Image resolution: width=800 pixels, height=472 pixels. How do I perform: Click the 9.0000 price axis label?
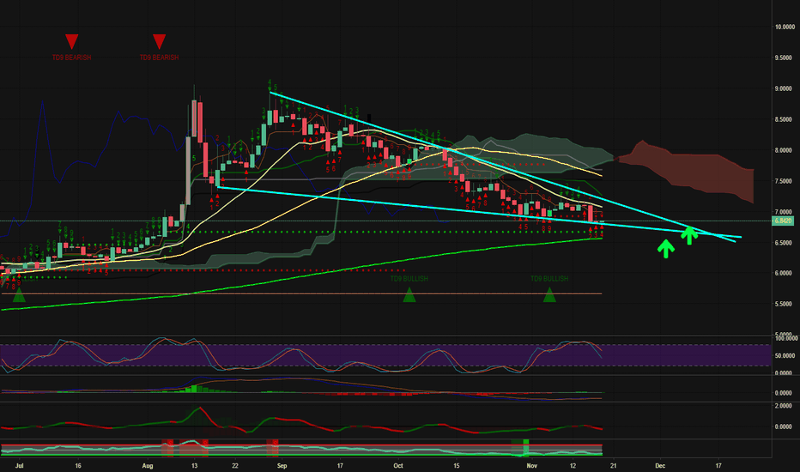coord(785,88)
